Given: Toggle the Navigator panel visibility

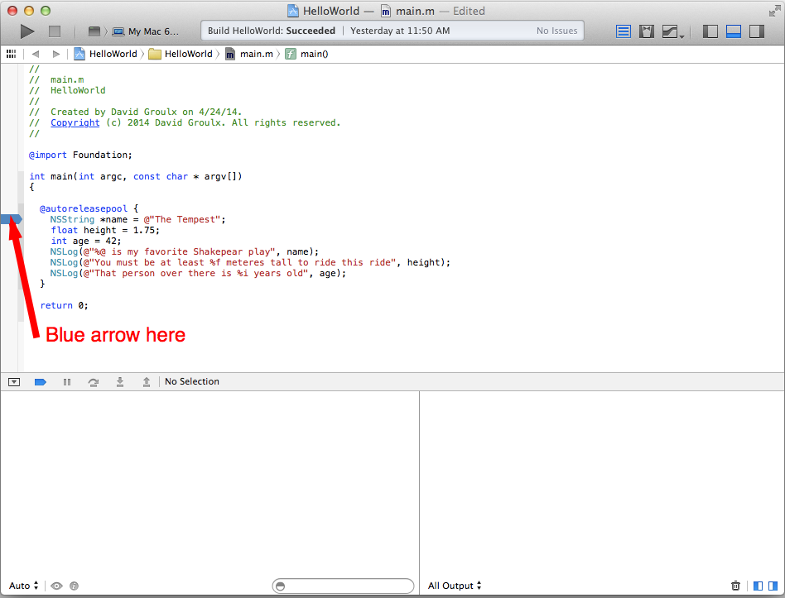Looking at the screenshot, I should tap(710, 31).
